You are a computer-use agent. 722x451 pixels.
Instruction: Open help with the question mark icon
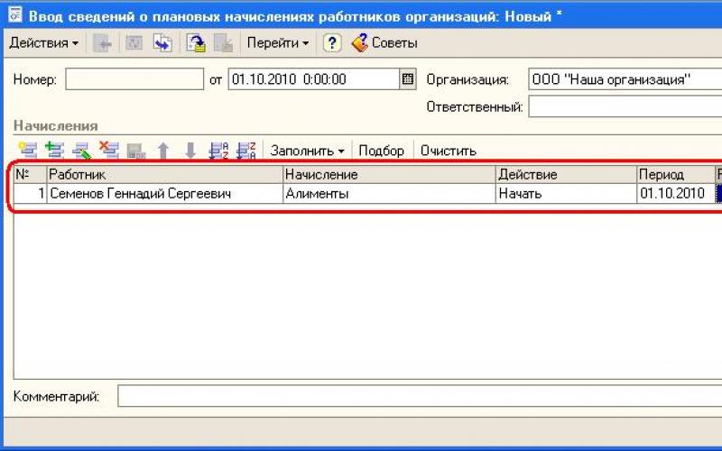click(x=332, y=42)
